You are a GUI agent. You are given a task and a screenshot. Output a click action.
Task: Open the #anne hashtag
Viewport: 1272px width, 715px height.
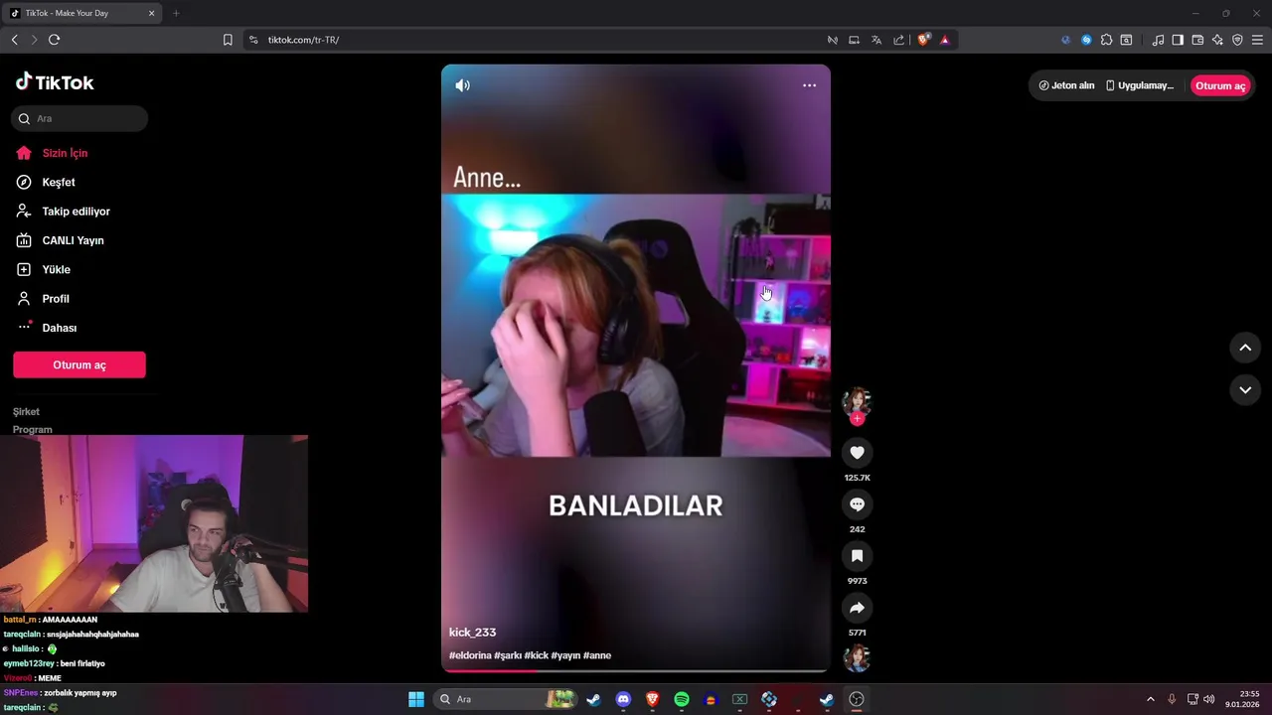tap(597, 655)
